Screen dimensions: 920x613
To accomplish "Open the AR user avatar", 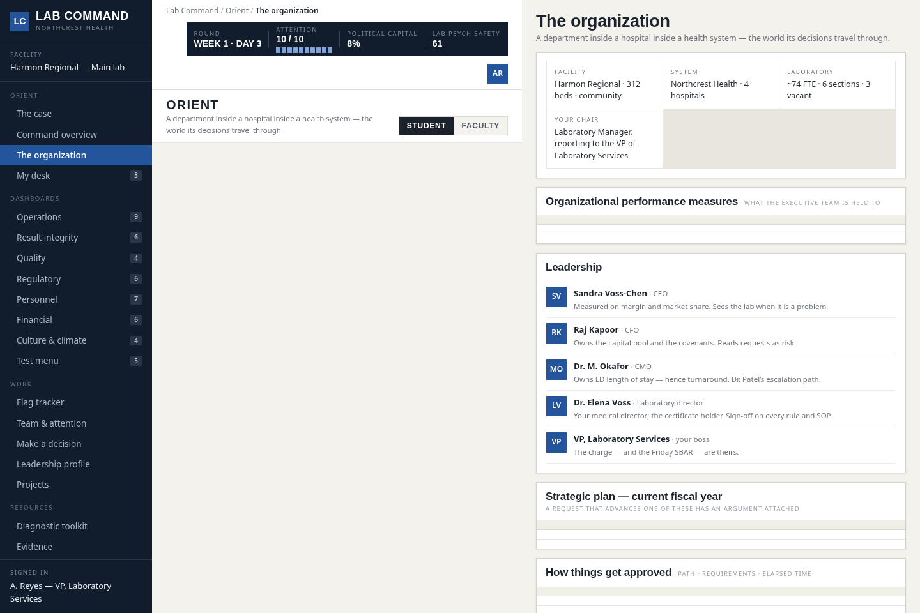I will tap(498, 74).
